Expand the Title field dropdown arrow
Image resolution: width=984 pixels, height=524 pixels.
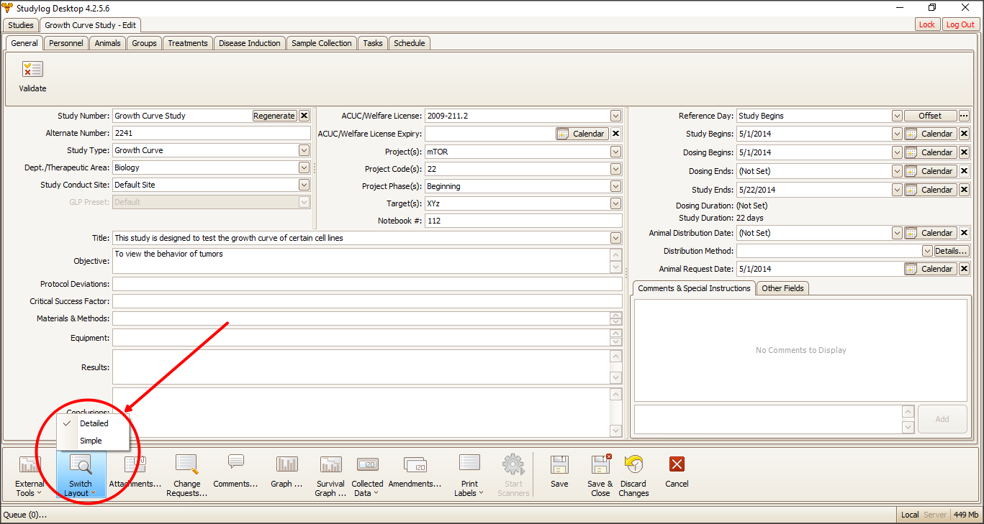615,238
